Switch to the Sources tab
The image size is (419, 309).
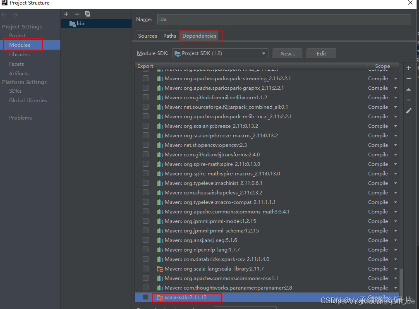(147, 36)
